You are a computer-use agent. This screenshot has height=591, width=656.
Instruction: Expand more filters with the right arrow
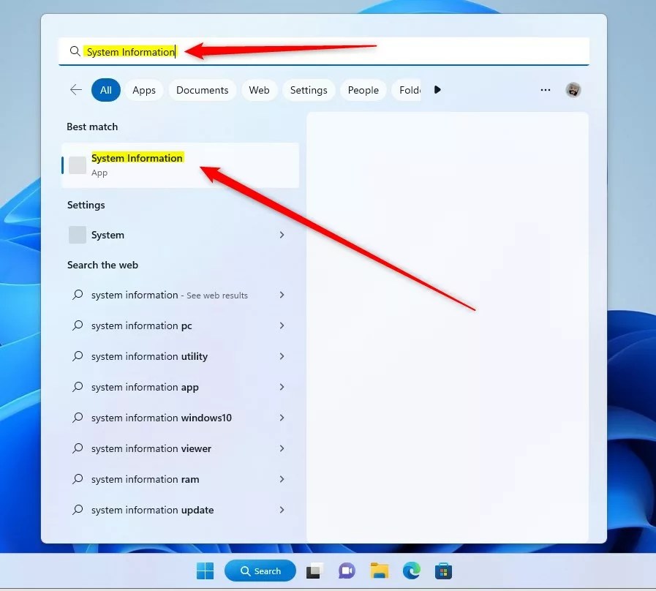437,89
